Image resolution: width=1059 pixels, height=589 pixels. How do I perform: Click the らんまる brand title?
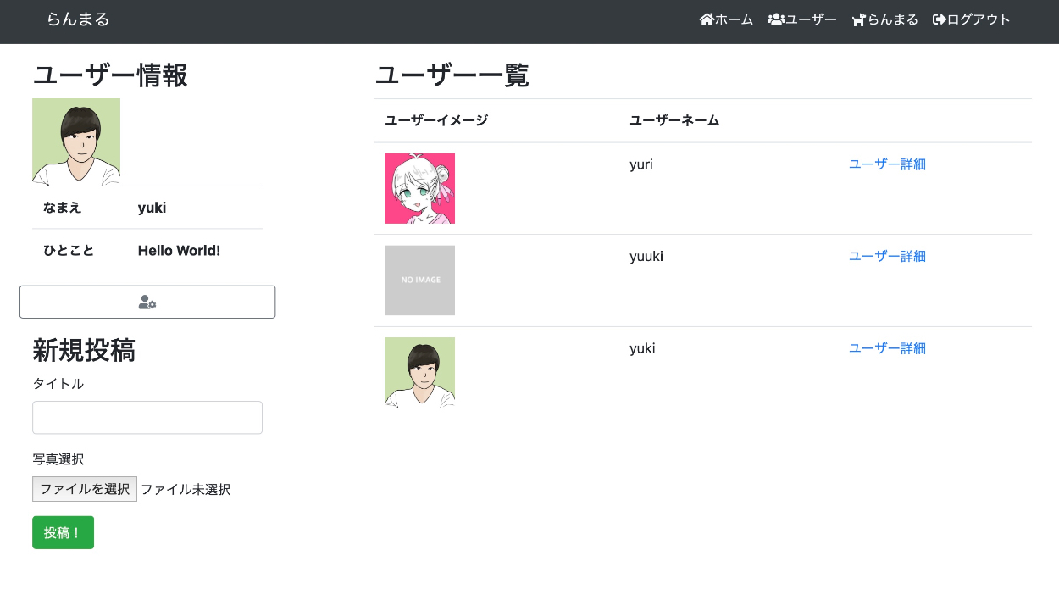pyautogui.click(x=78, y=19)
